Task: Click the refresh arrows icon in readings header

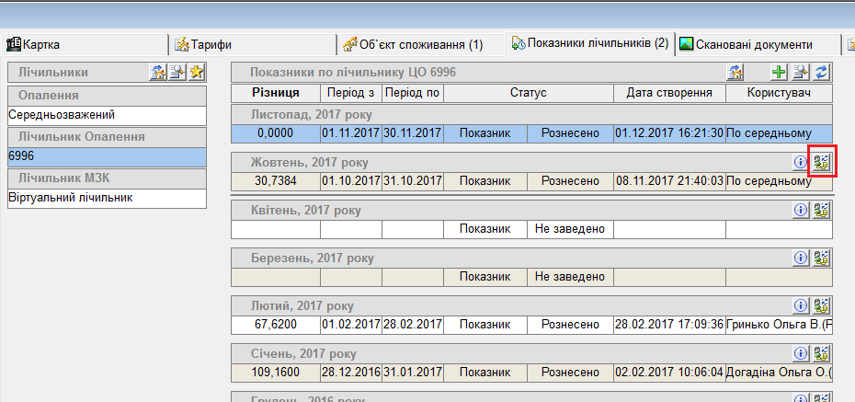Action: [823, 72]
